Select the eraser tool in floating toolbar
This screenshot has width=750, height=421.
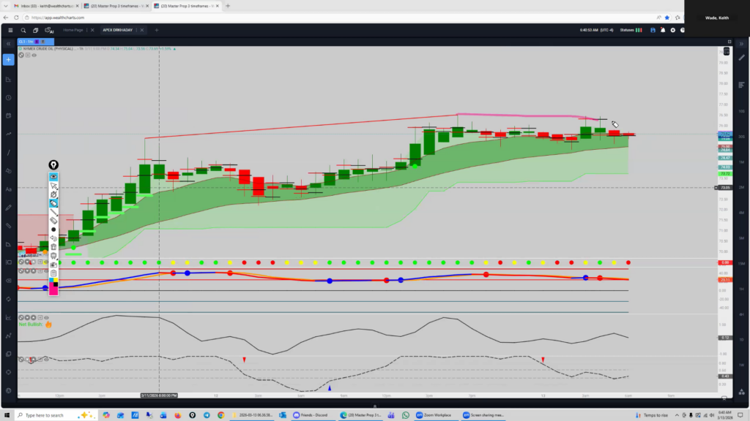(x=53, y=220)
